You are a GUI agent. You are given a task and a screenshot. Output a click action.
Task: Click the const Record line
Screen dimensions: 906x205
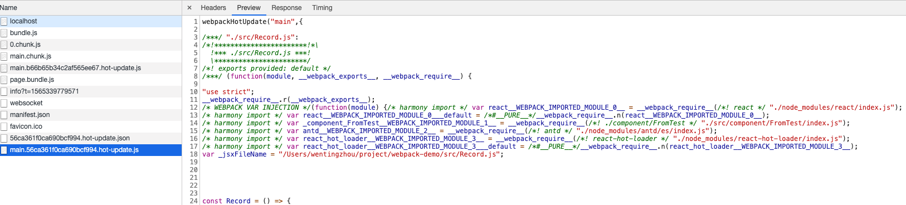coord(246,201)
